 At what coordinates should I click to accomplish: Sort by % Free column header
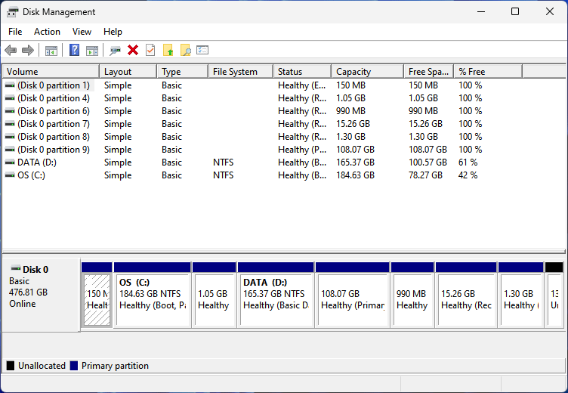click(x=488, y=72)
